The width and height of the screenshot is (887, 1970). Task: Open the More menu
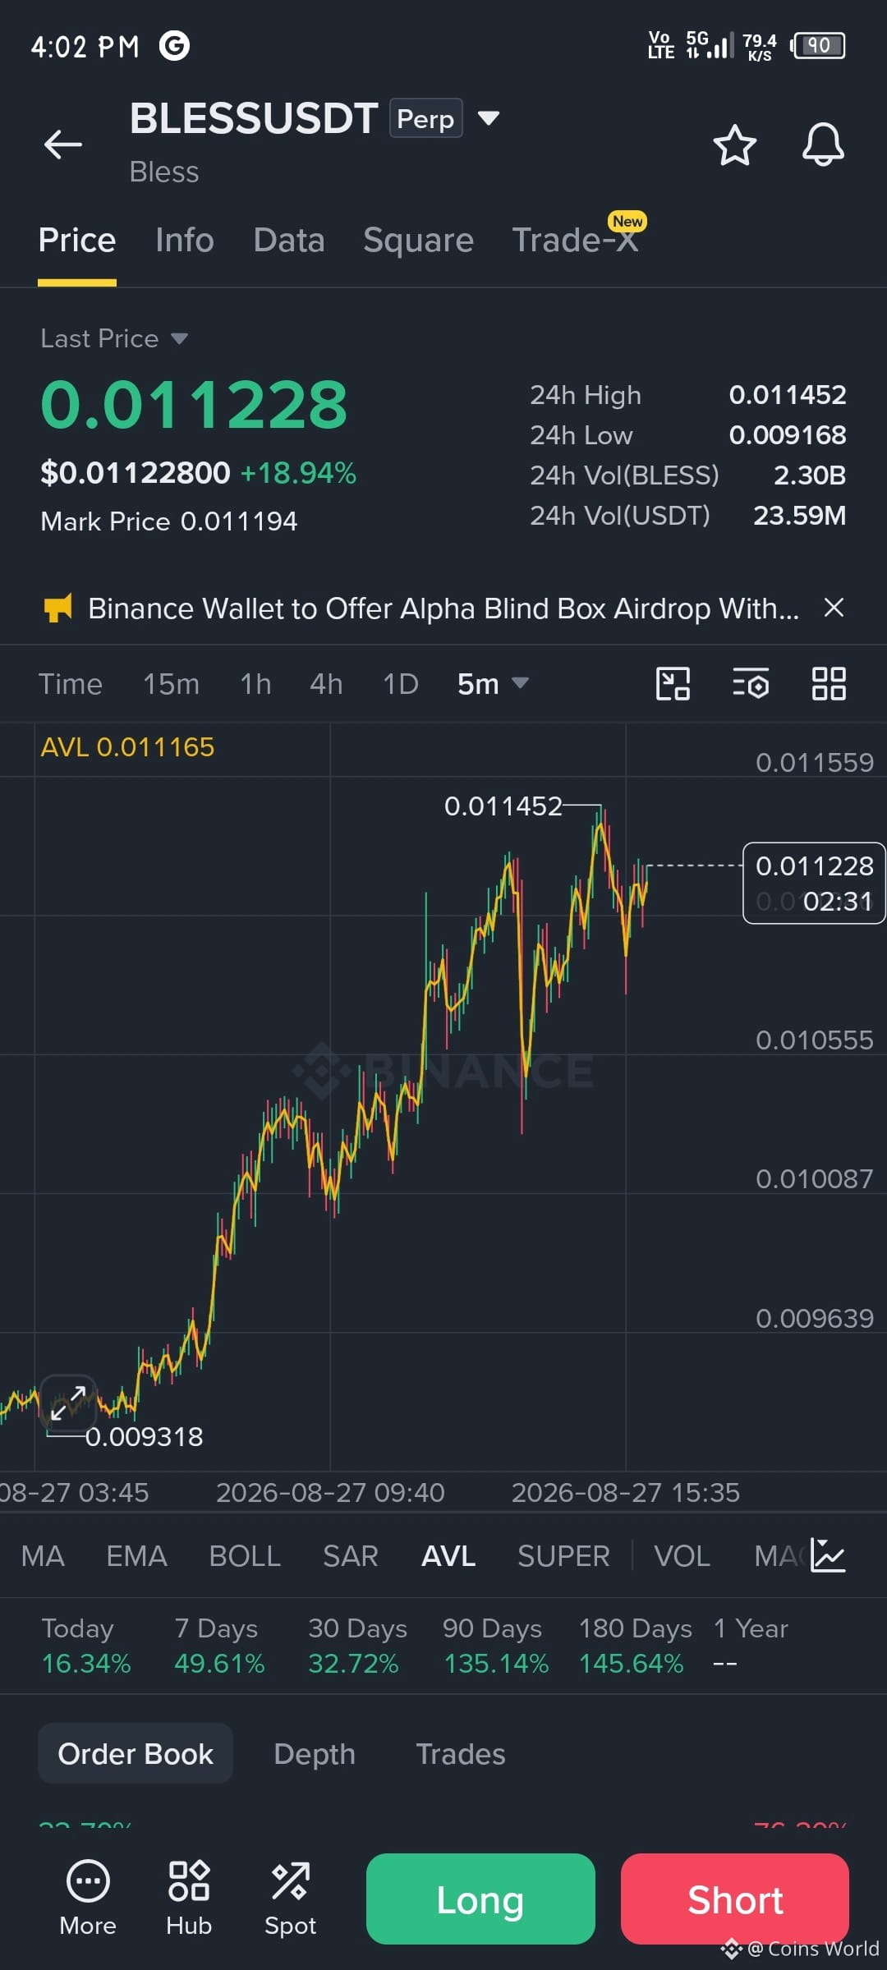coord(88,1898)
